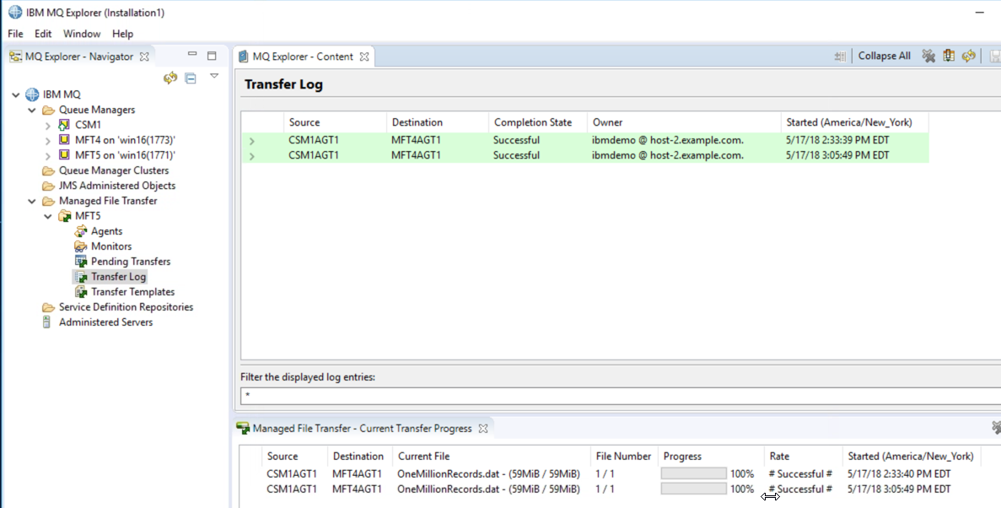
Task: Expand the first CSM1AGT1 transfer log row
Action: click(252, 141)
